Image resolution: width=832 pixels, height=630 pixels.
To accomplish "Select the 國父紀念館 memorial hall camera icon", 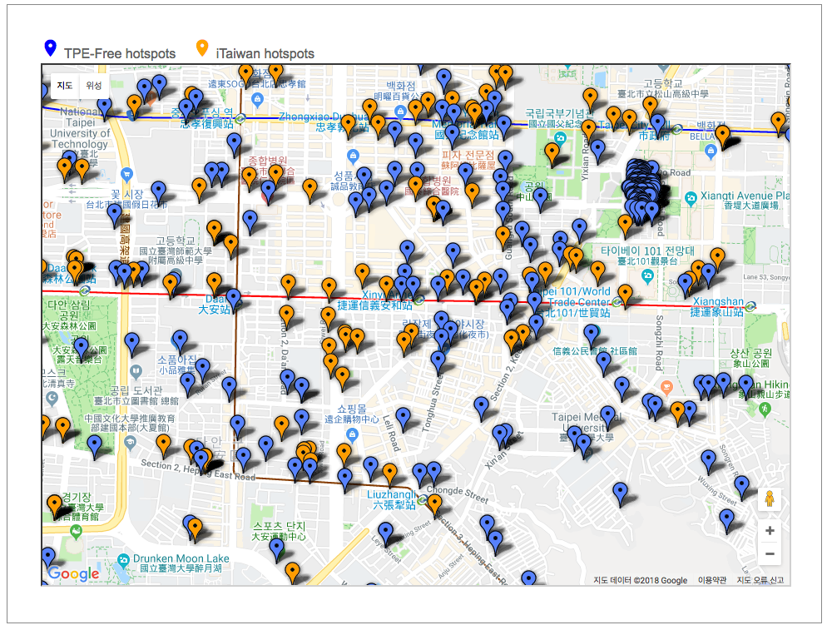I will coord(560,138).
